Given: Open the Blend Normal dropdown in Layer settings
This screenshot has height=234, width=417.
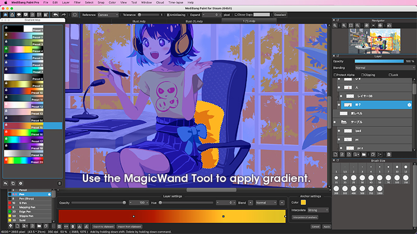Looking at the screenshot, I should tap(266, 203).
